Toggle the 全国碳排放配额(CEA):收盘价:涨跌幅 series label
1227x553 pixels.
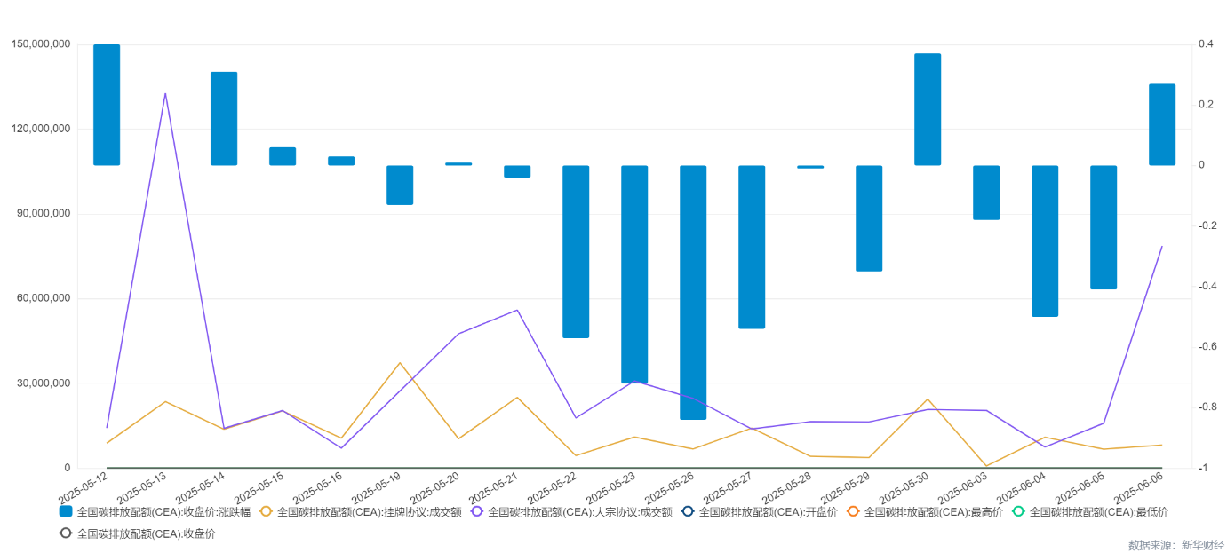163,512
